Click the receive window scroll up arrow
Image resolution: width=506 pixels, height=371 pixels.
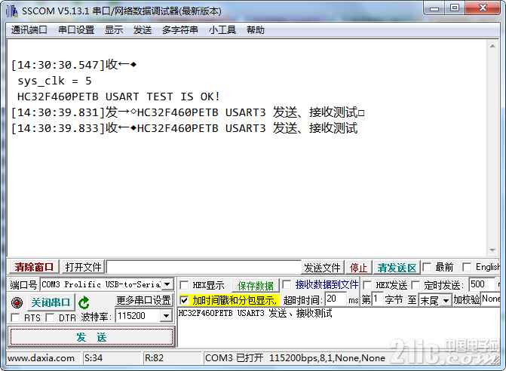coord(492,46)
